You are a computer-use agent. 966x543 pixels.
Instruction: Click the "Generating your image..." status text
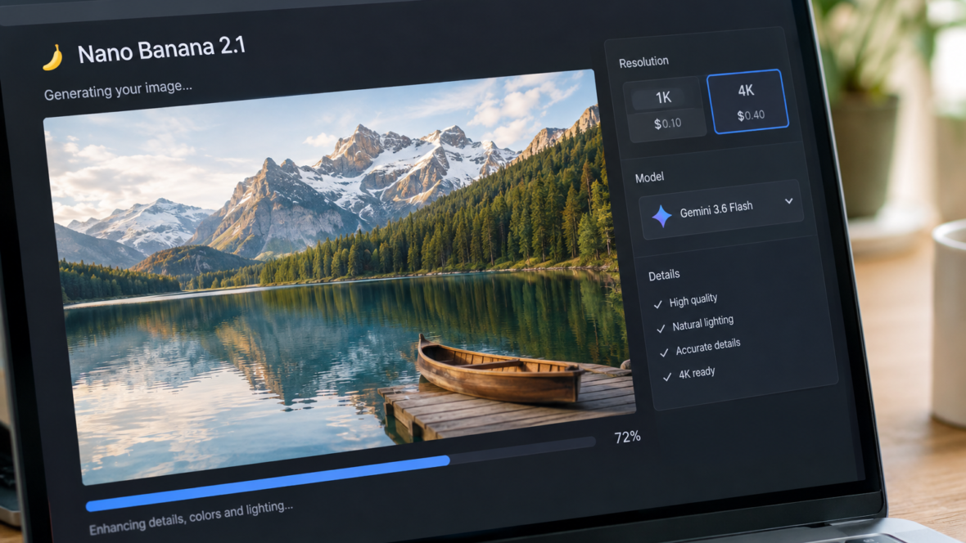pyautogui.click(x=118, y=91)
